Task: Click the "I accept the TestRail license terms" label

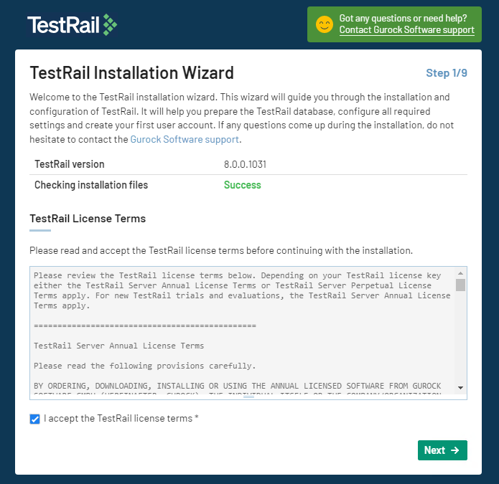Action: point(121,418)
